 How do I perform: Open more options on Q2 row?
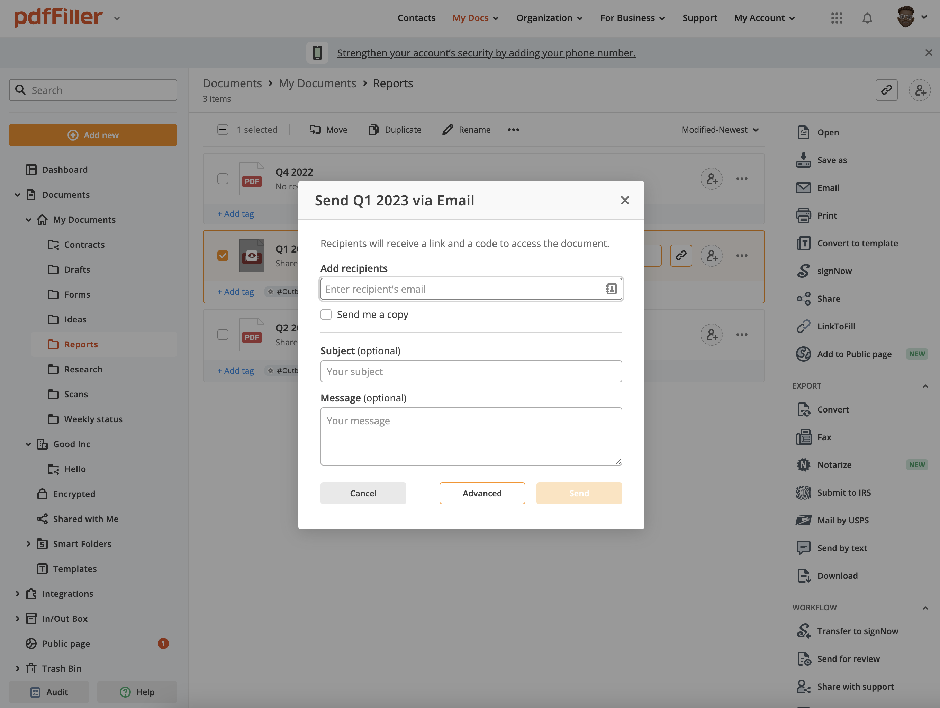pyautogui.click(x=742, y=335)
